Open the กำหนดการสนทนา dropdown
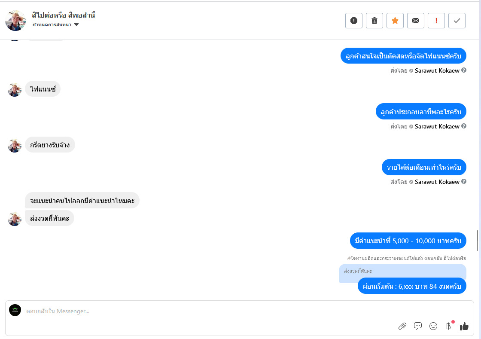The image size is (481, 339). 55,24
